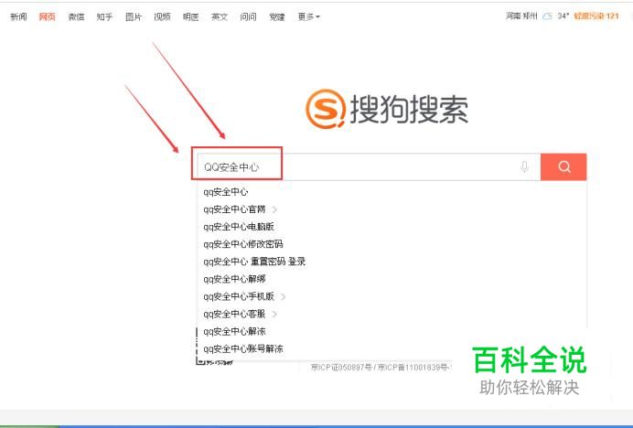Open the 轻度污染 121 air quality link

[596, 16]
